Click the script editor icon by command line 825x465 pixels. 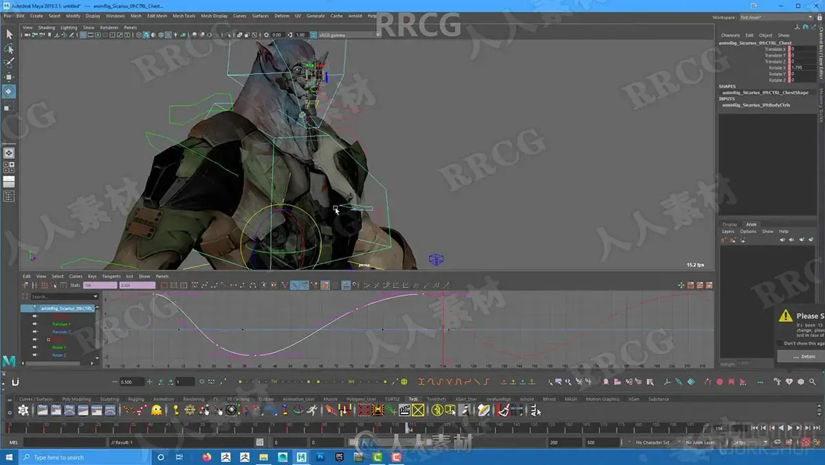pos(259,442)
